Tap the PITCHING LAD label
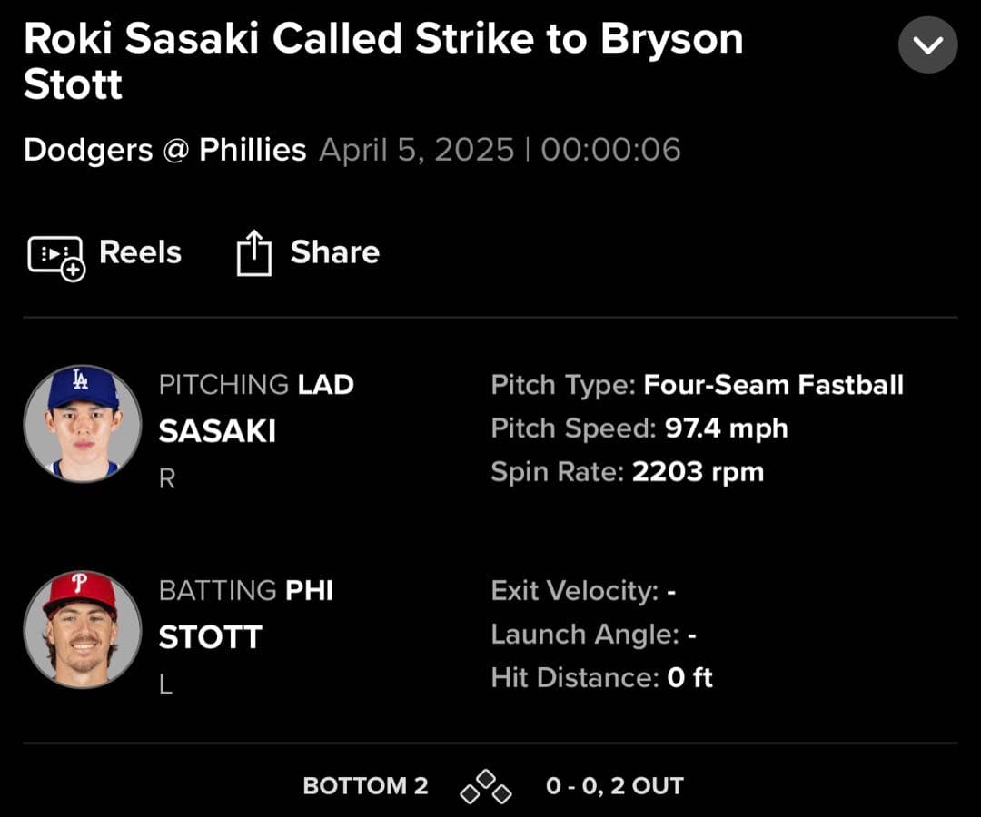 (x=256, y=385)
